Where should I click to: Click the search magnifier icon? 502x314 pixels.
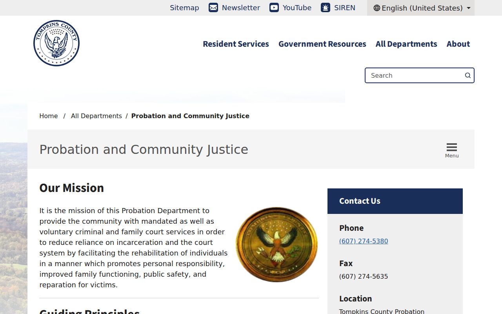[x=468, y=75]
